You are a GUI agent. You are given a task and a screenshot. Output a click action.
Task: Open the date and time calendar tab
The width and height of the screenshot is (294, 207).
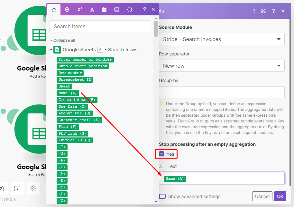[x=105, y=10]
